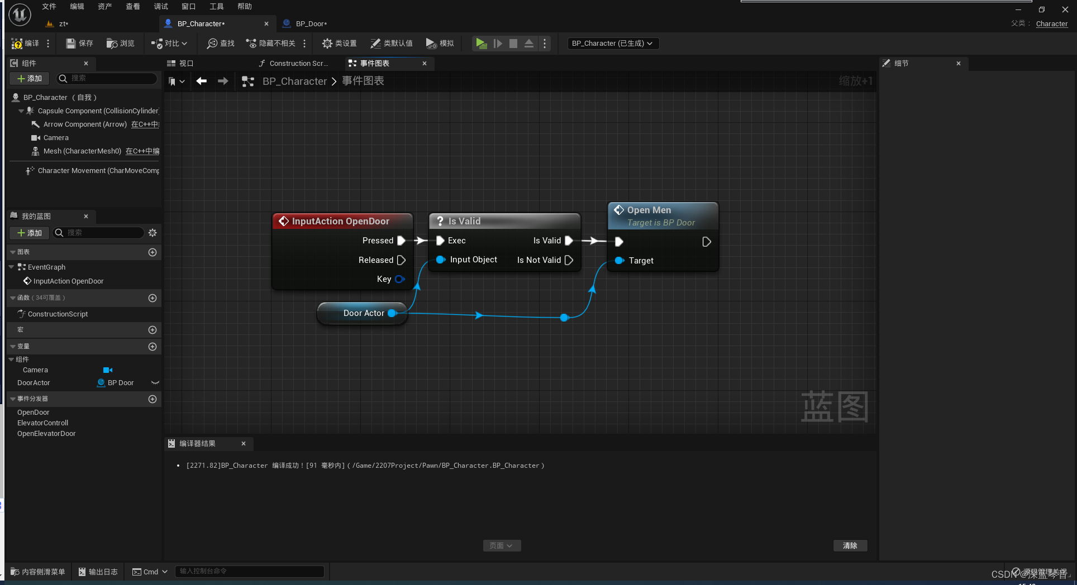Click Key pin on InputAction node
This screenshot has height=585, width=1077.
click(400, 279)
